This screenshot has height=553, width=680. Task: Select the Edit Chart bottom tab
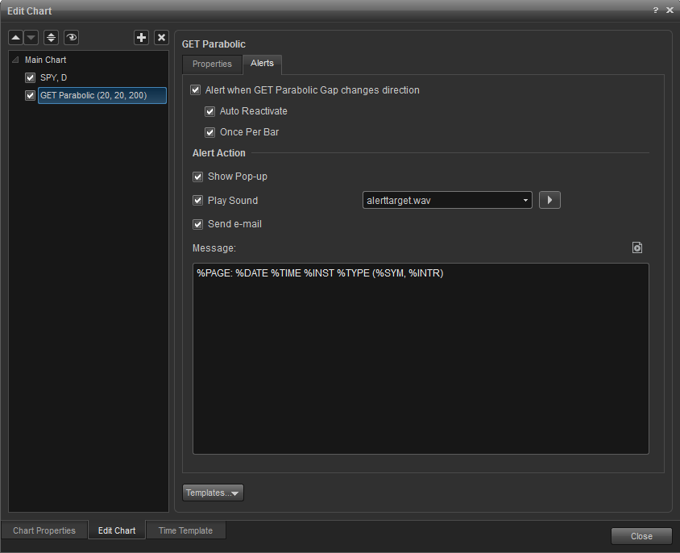click(117, 530)
